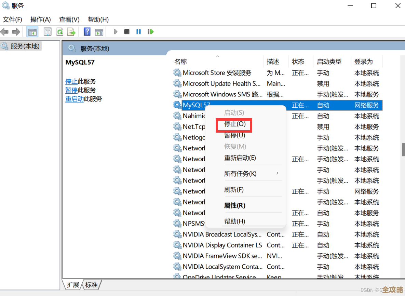Image resolution: width=405 pixels, height=296 pixels.
Task: Click the Back navigation arrow icon
Action: (x=5, y=31)
